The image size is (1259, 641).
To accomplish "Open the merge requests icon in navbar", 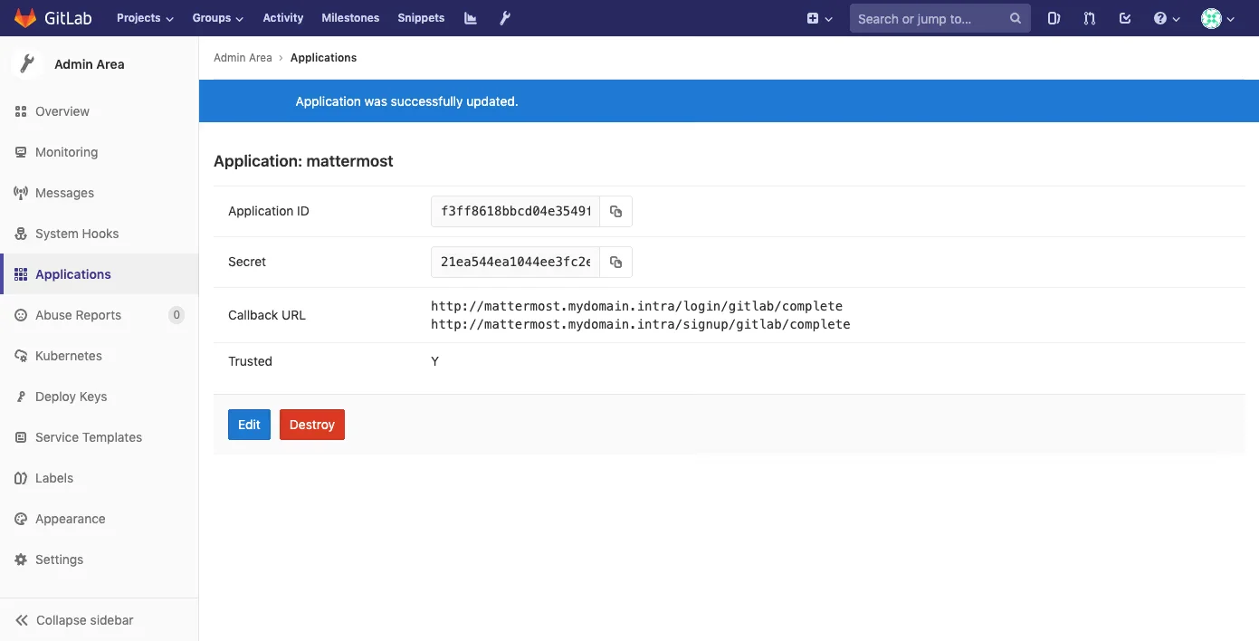I will tap(1089, 17).
